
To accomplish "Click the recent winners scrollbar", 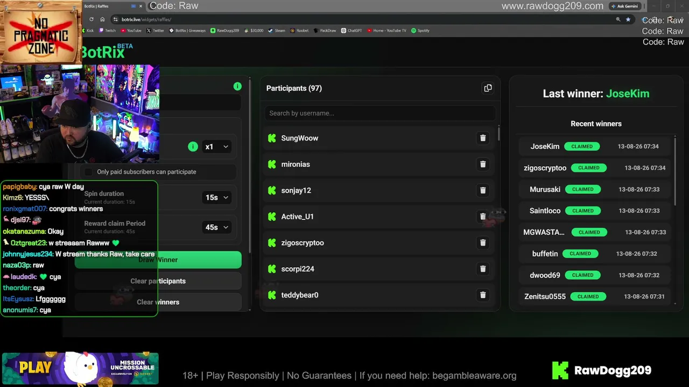I will [x=675, y=170].
